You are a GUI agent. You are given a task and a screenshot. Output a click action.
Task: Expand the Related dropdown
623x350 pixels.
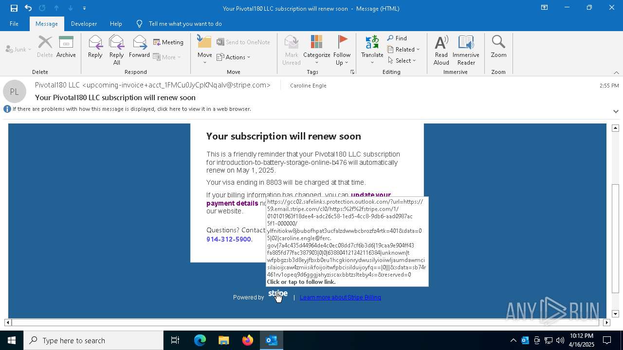(403, 50)
